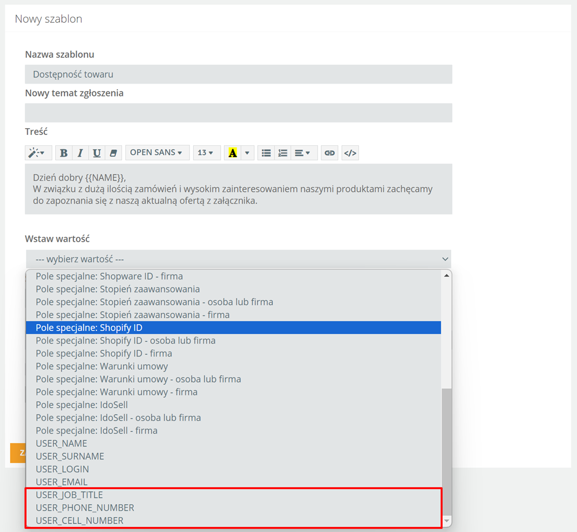Choose USER_SURNAME from the list

tap(233, 457)
